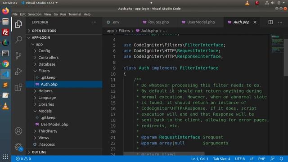
Task: Open the text editor dock icon
Action: [5, 95]
